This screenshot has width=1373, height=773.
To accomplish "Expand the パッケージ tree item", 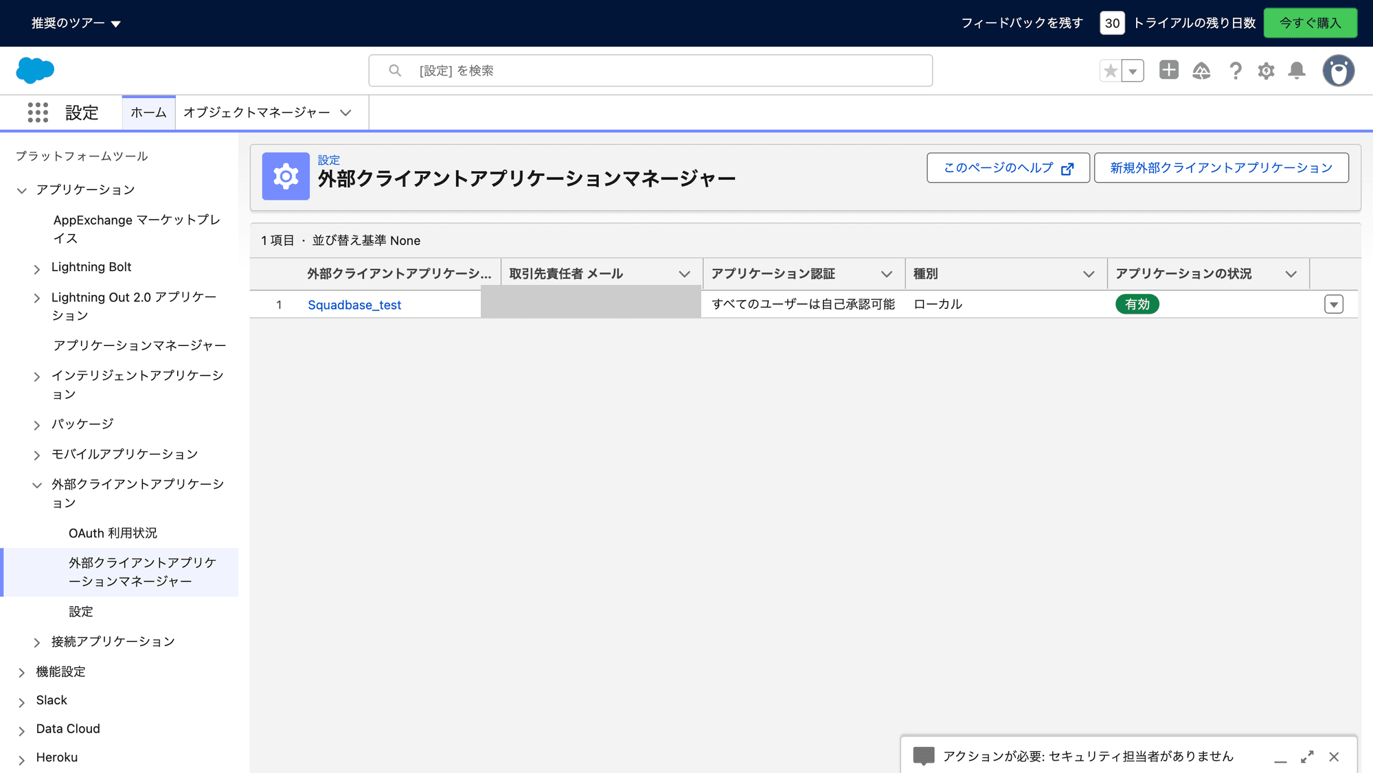I will (37, 424).
